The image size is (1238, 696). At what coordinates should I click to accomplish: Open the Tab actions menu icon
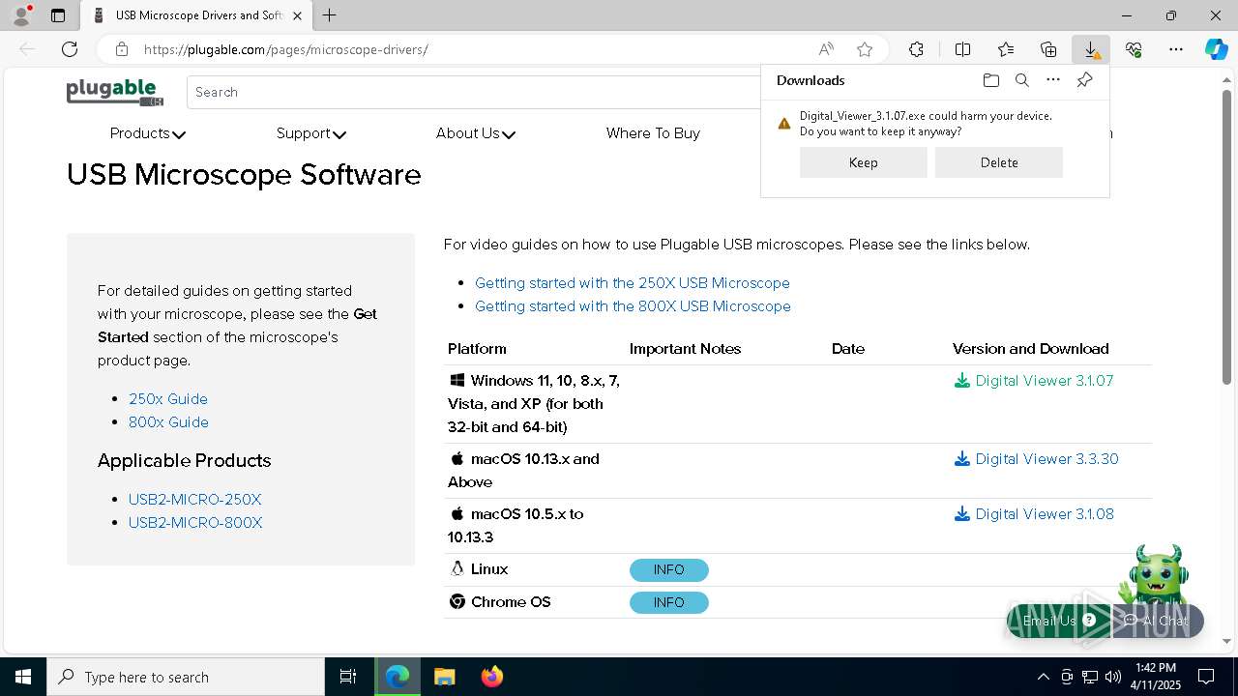click(58, 15)
